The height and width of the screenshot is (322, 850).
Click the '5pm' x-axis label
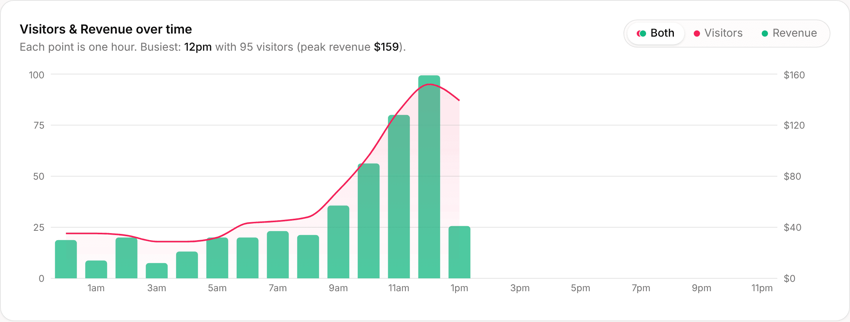click(580, 288)
